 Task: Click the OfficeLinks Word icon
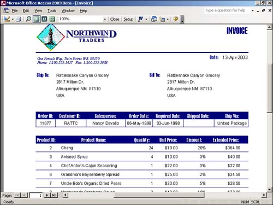tap(141, 19)
